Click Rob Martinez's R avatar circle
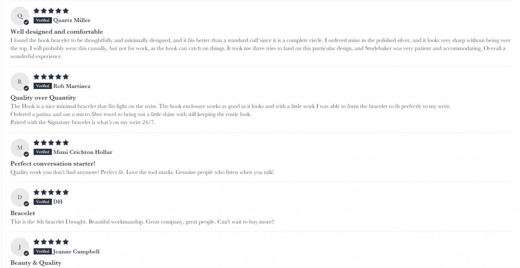The image size is (520, 268). click(20, 82)
